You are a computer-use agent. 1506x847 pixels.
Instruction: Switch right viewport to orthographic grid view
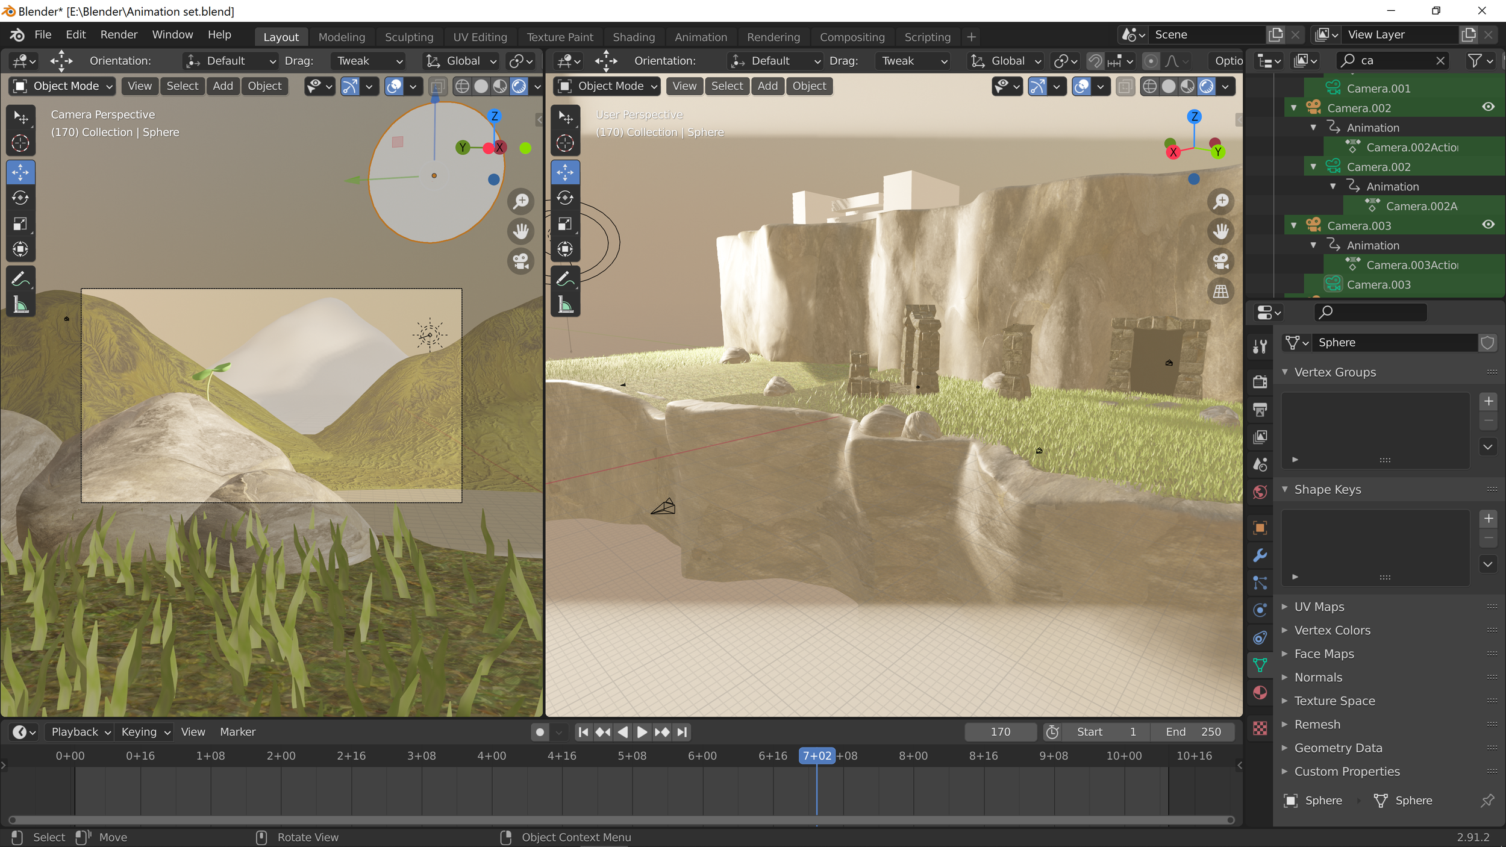tap(1220, 292)
